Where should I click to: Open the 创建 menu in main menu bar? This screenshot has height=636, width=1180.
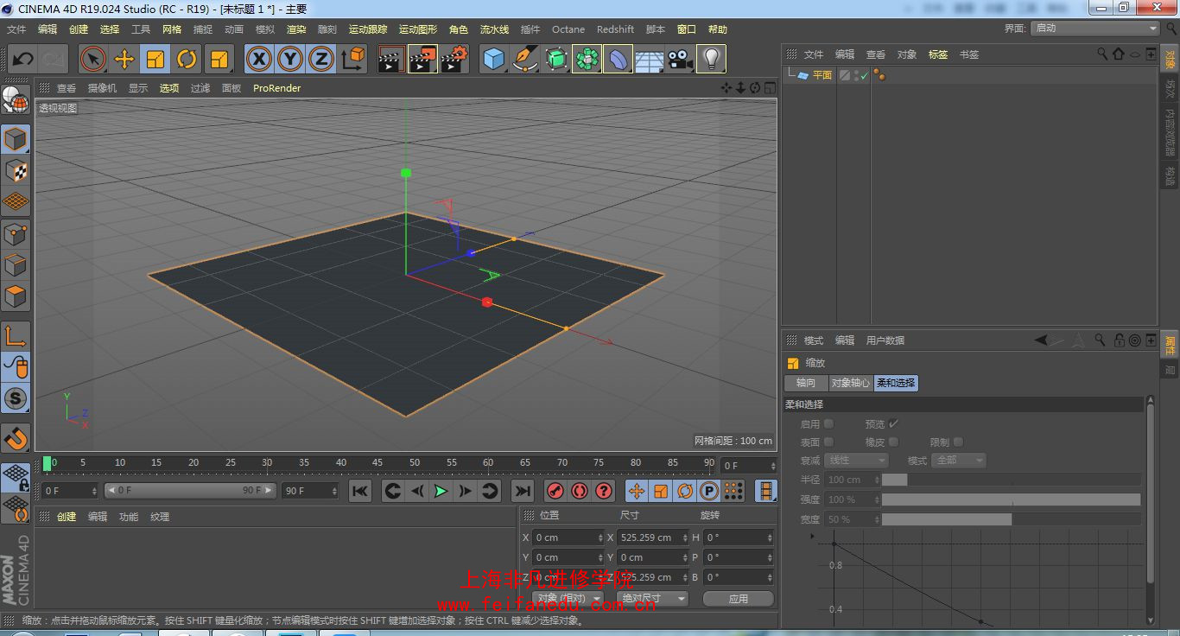coord(79,29)
